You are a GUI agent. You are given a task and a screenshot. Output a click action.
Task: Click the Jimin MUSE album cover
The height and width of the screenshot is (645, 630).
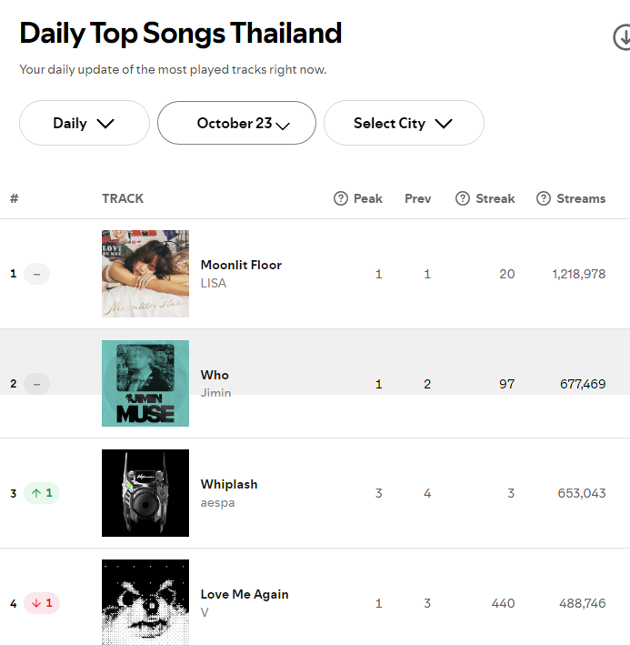click(x=145, y=383)
